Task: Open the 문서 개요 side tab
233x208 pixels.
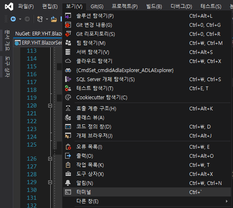Action: (7, 40)
